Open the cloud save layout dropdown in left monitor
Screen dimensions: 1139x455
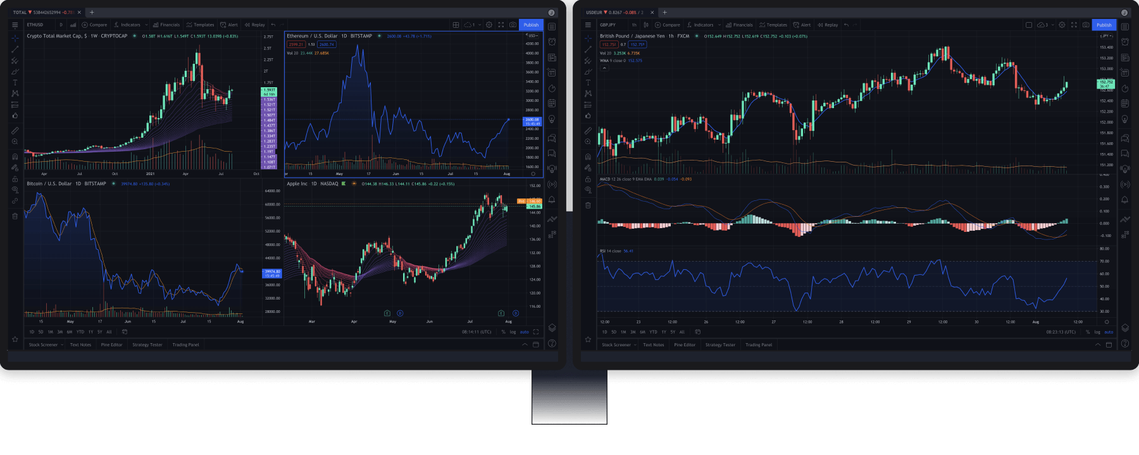[x=480, y=25]
